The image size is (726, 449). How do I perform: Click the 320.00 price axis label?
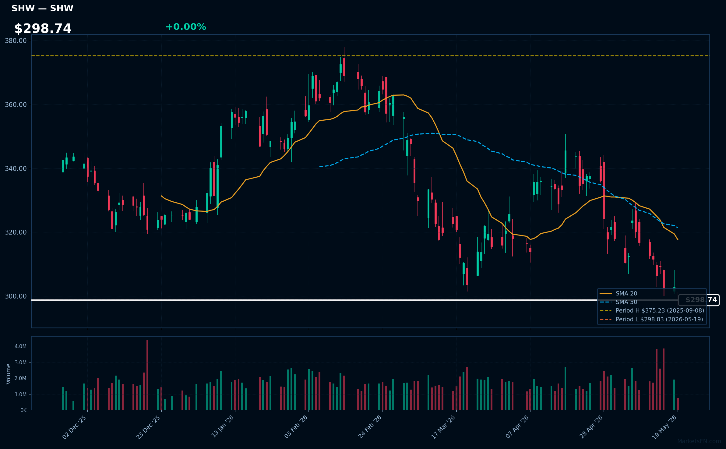[x=16, y=232]
